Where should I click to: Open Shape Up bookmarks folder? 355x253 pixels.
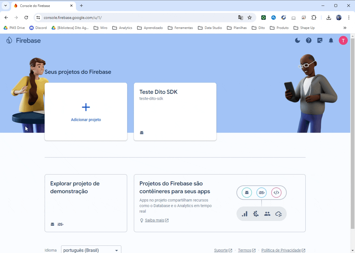point(304,28)
